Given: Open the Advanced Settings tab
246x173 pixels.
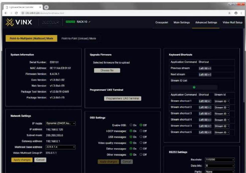Looking at the screenshot, I should pyautogui.click(x=206, y=22).
